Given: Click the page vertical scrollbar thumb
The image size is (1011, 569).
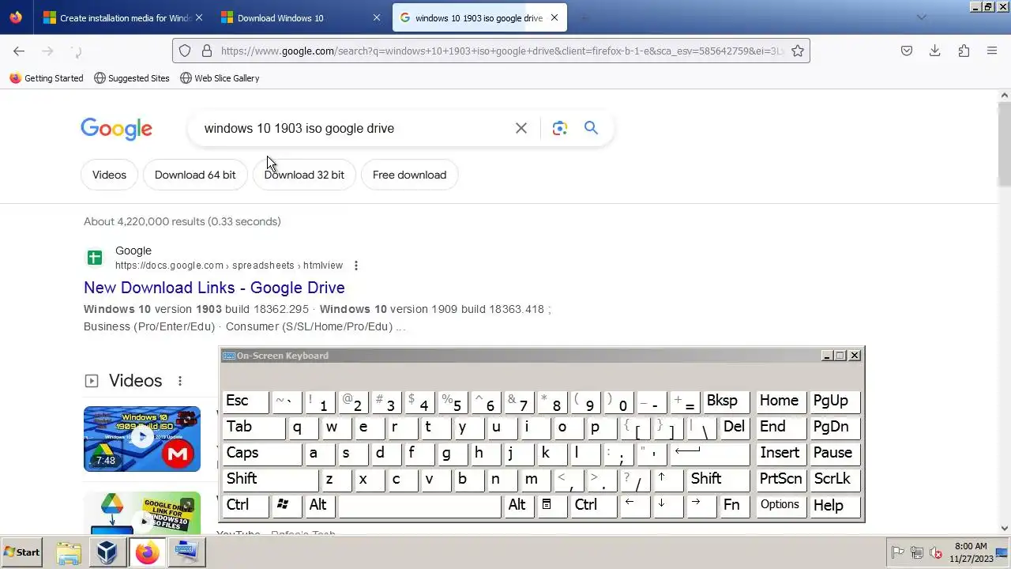Looking at the screenshot, I should [x=1005, y=145].
